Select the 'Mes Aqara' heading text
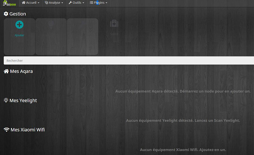The image size is (254, 155). [21, 71]
